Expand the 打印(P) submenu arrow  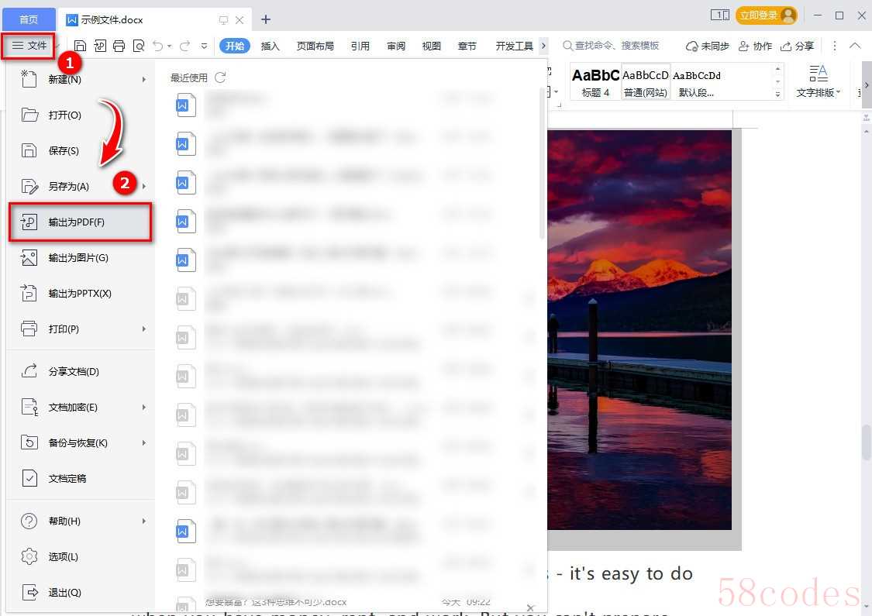click(x=143, y=329)
